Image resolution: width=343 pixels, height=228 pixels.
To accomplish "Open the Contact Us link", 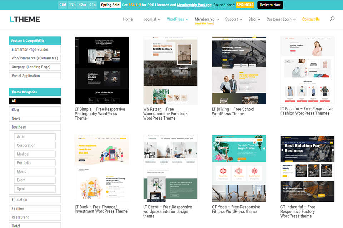I will [x=311, y=19].
